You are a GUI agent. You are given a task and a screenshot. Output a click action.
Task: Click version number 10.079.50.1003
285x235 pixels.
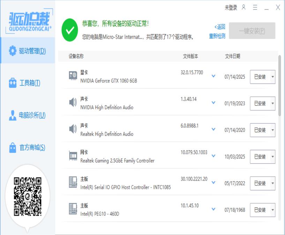[194, 152]
